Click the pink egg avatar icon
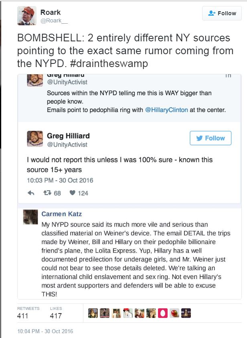247x338 pixels. [x=163, y=313]
